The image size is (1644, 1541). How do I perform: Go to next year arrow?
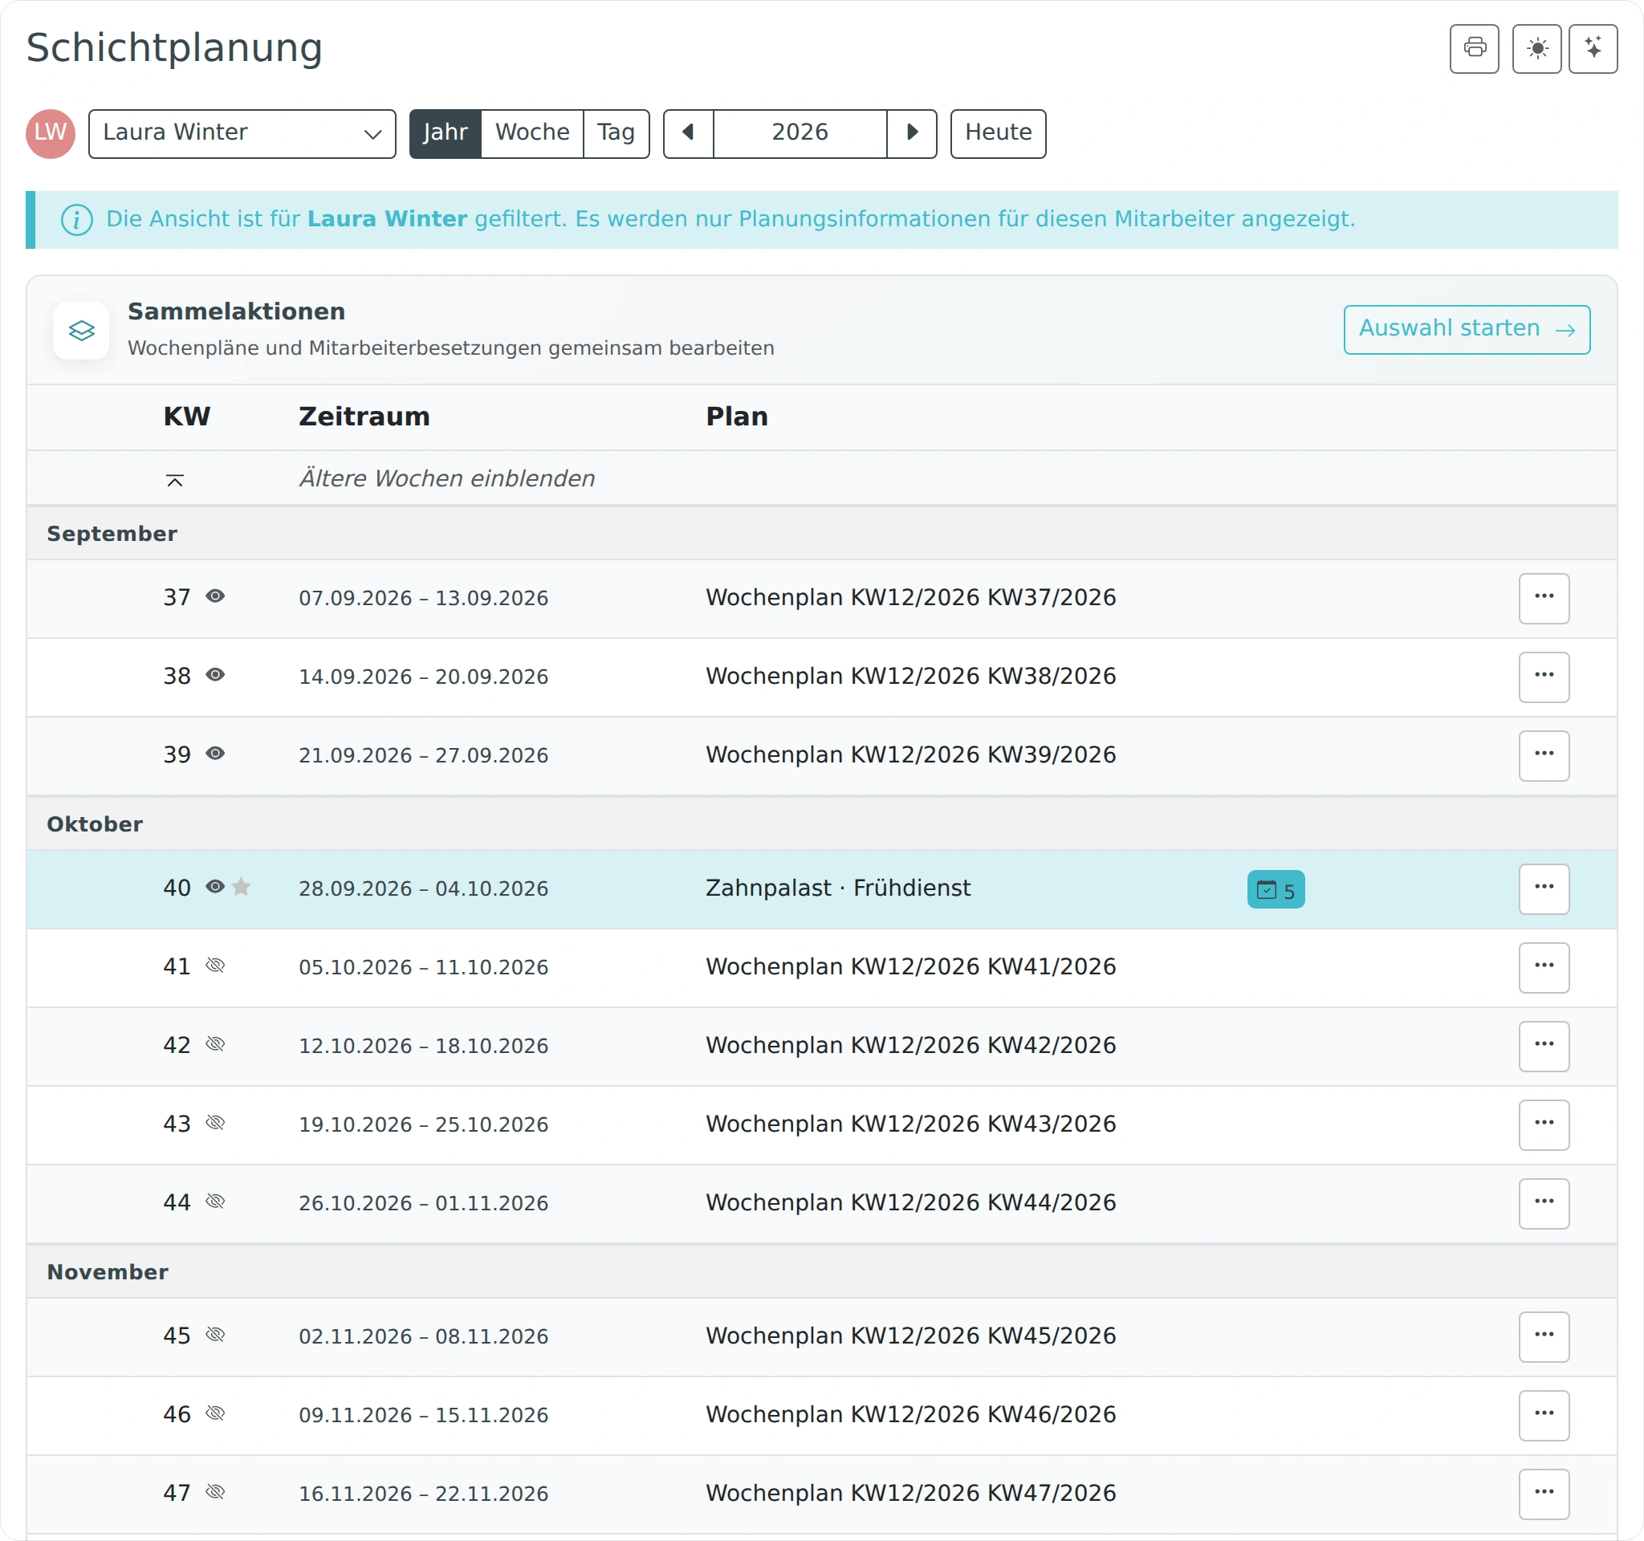911,133
